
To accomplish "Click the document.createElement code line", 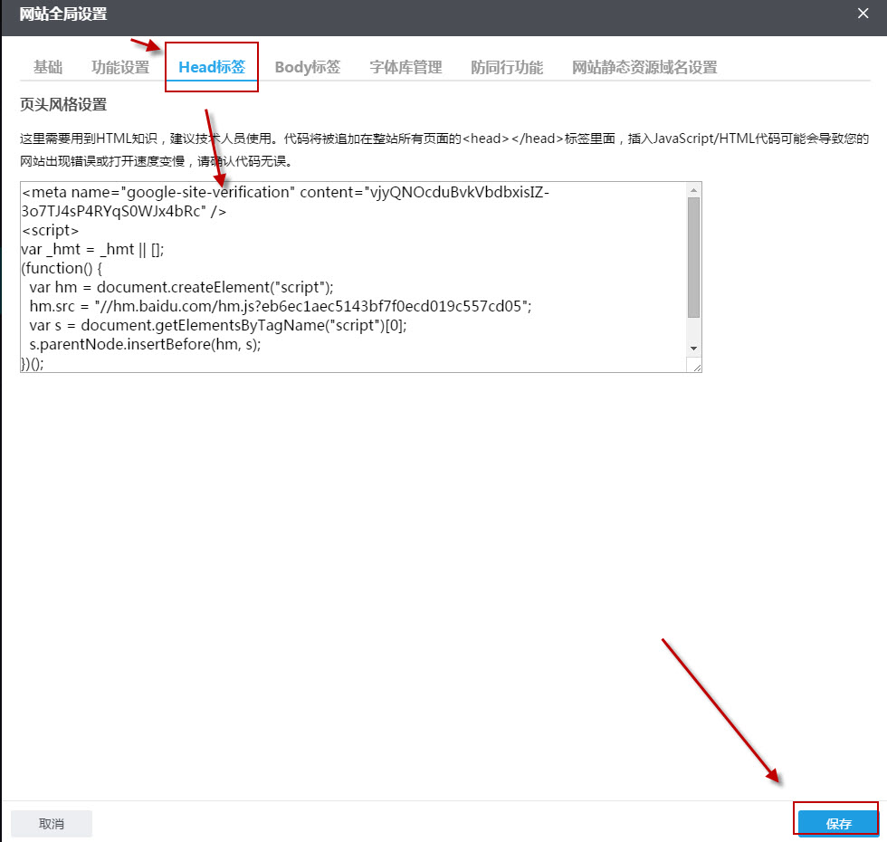I will 181,287.
